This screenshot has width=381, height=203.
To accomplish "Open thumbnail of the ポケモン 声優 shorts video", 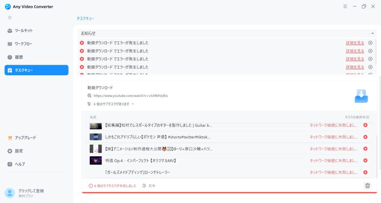I will tap(96, 137).
